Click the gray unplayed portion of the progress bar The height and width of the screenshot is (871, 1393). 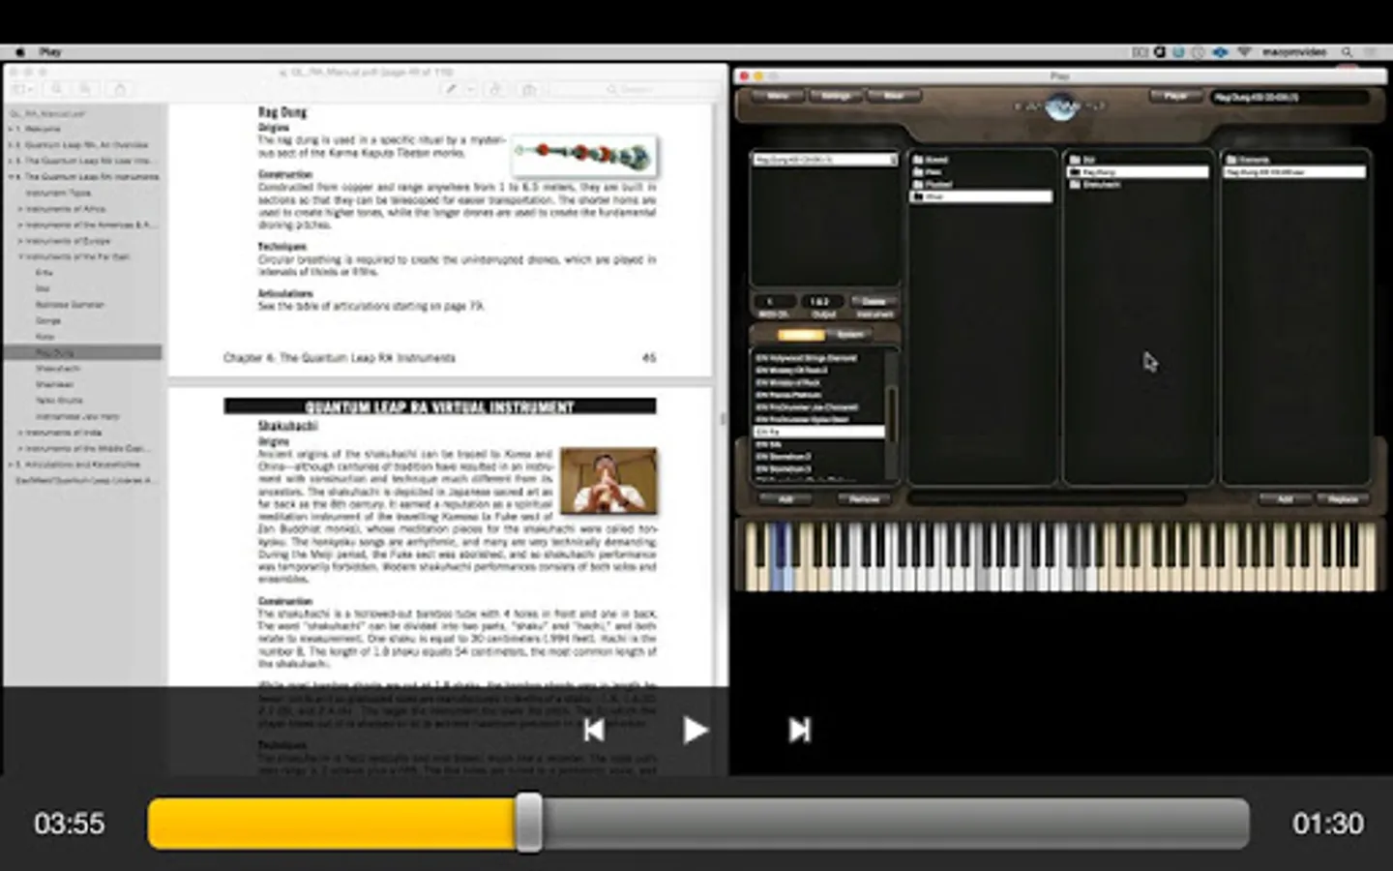pos(895,824)
